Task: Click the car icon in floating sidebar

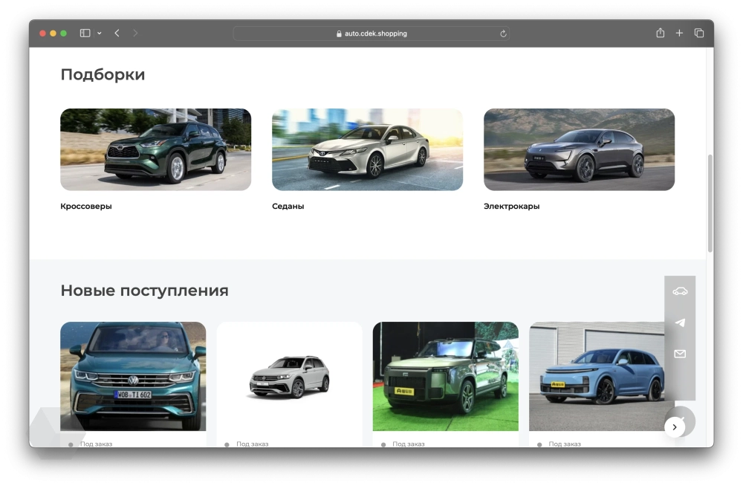Action: tap(680, 291)
